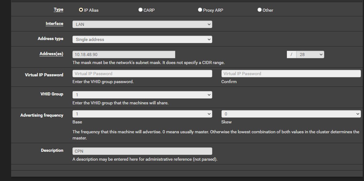Open the subnet mask dropdown showing 28
Screen dimensions: 364x181
[310, 54]
